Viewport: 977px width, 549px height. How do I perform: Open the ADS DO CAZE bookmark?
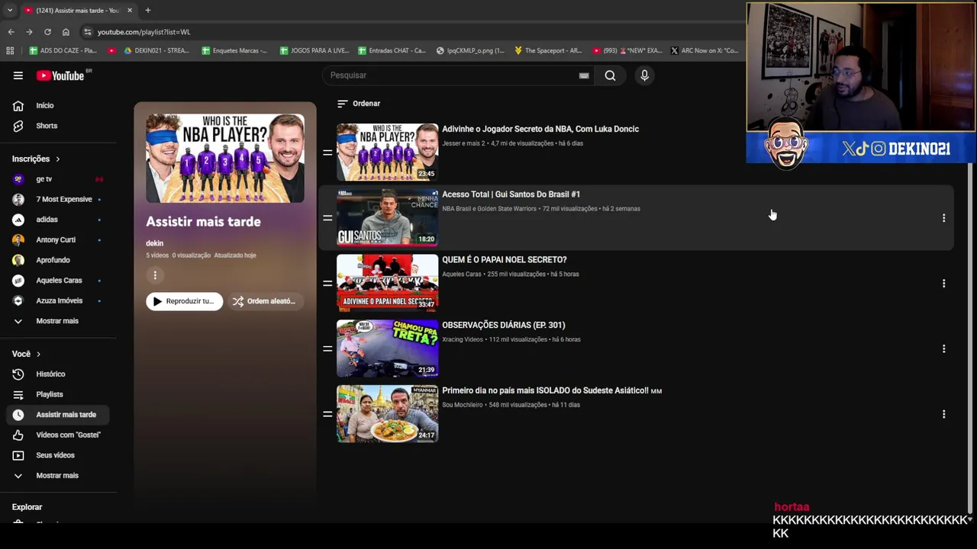[x=63, y=50]
